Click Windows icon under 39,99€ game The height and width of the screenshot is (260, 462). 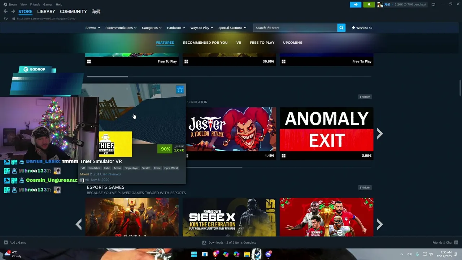186,61
